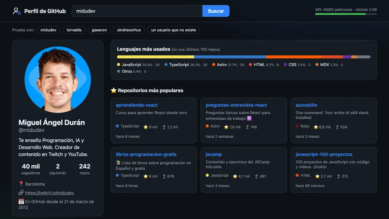Click the Barcelona location text

(x=35, y=184)
